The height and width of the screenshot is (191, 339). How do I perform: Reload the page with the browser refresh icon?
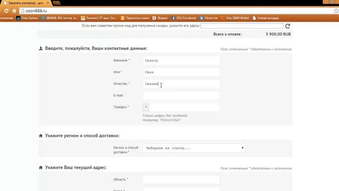click(6, 11)
